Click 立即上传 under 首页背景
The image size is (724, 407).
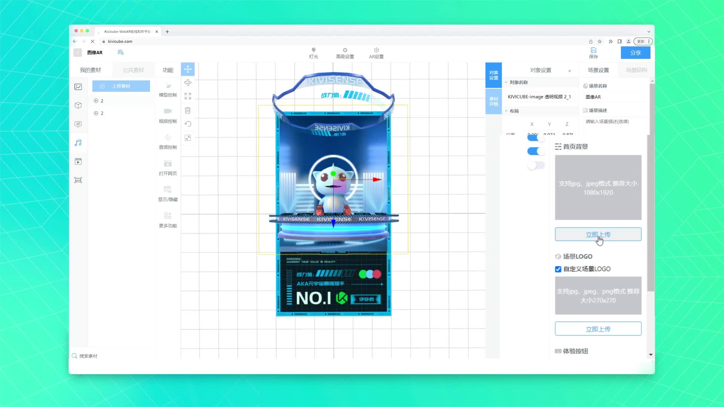coord(598,234)
